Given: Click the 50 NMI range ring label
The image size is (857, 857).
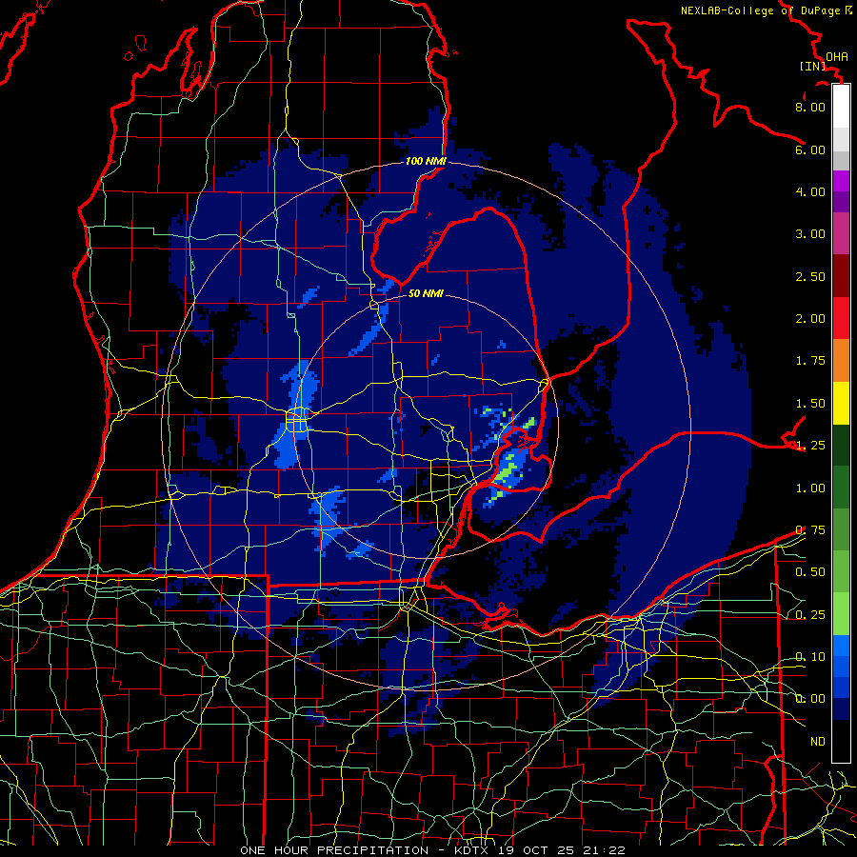Looking at the screenshot, I should (x=426, y=293).
